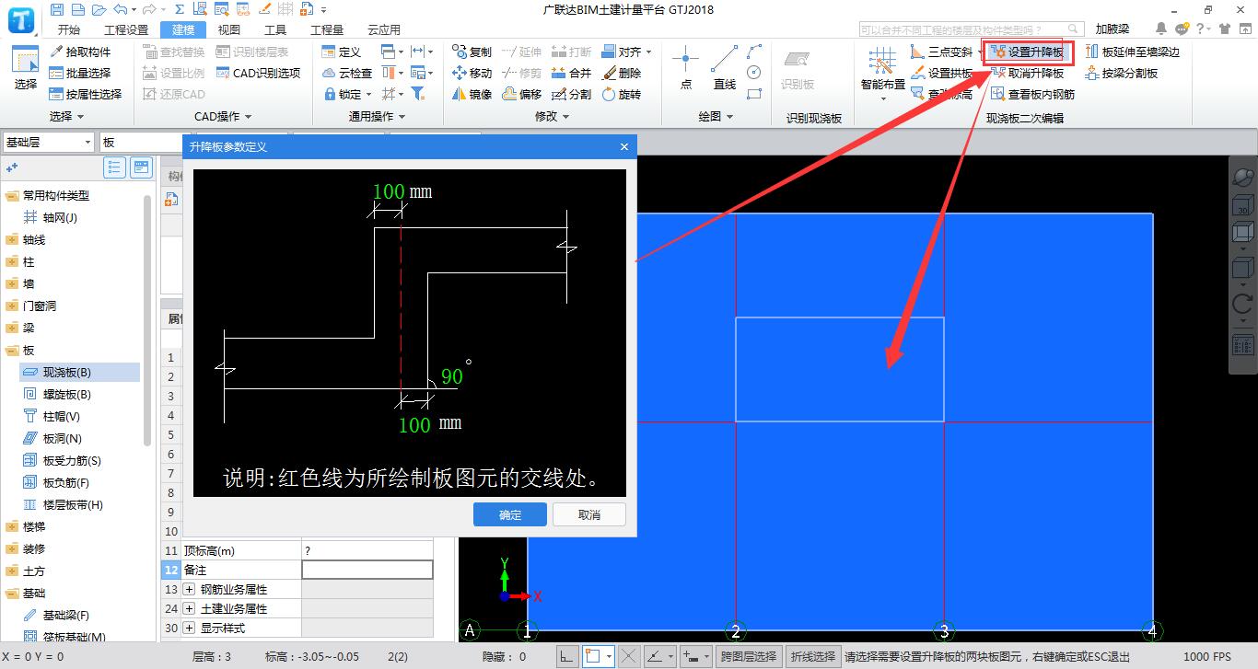This screenshot has width=1258, height=669.
Task: Choose 按属性选择 select by property
Action: pos(86,94)
